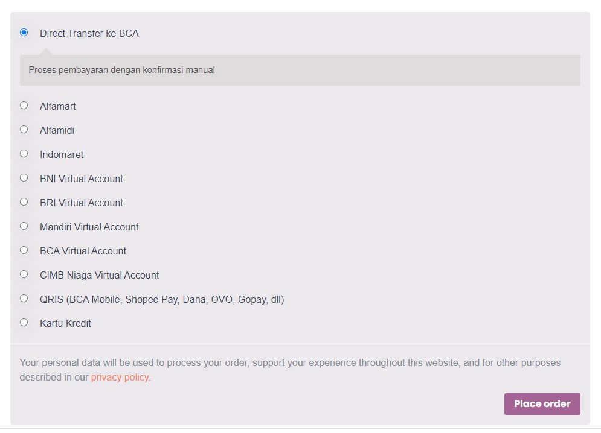Click the Alfamart label text
Viewport: 601px width, 433px height.
58,106
